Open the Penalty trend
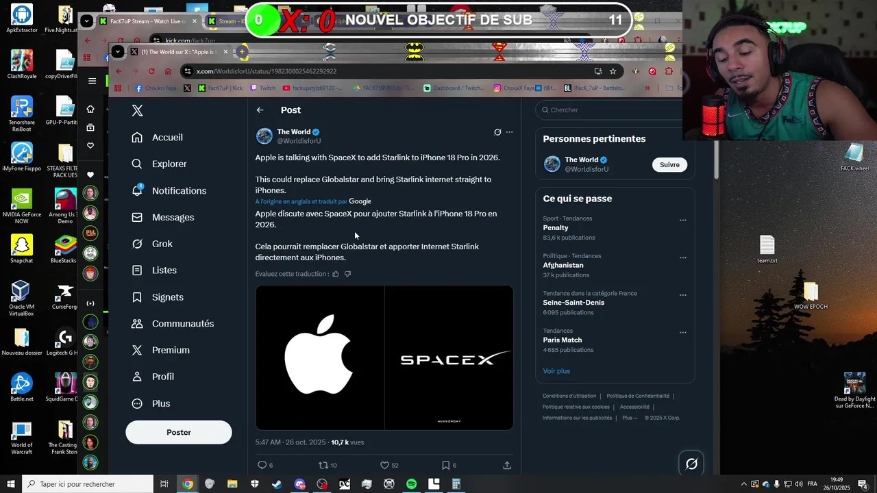 tap(556, 227)
